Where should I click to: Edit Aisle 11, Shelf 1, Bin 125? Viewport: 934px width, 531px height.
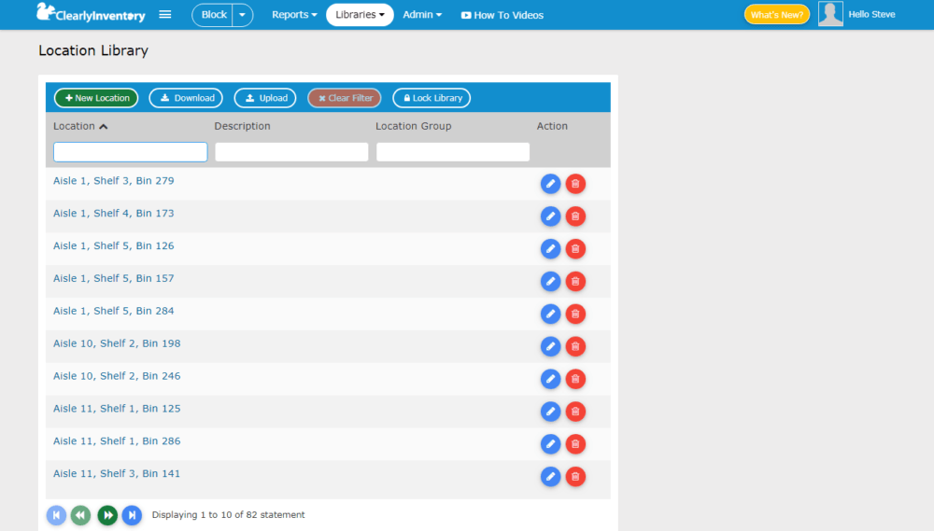pos(550,412)
